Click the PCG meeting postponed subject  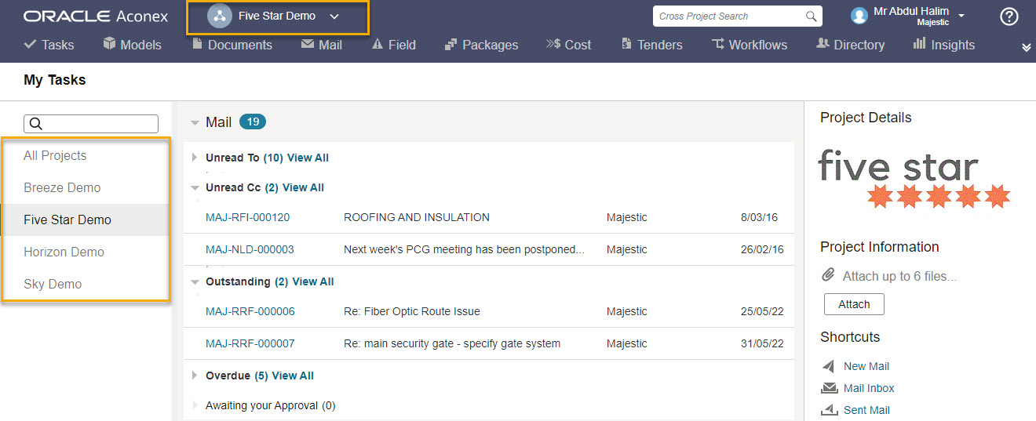coord(465,249)
